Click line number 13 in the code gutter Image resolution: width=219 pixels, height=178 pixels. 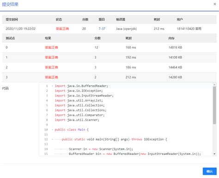click(46, 144)
